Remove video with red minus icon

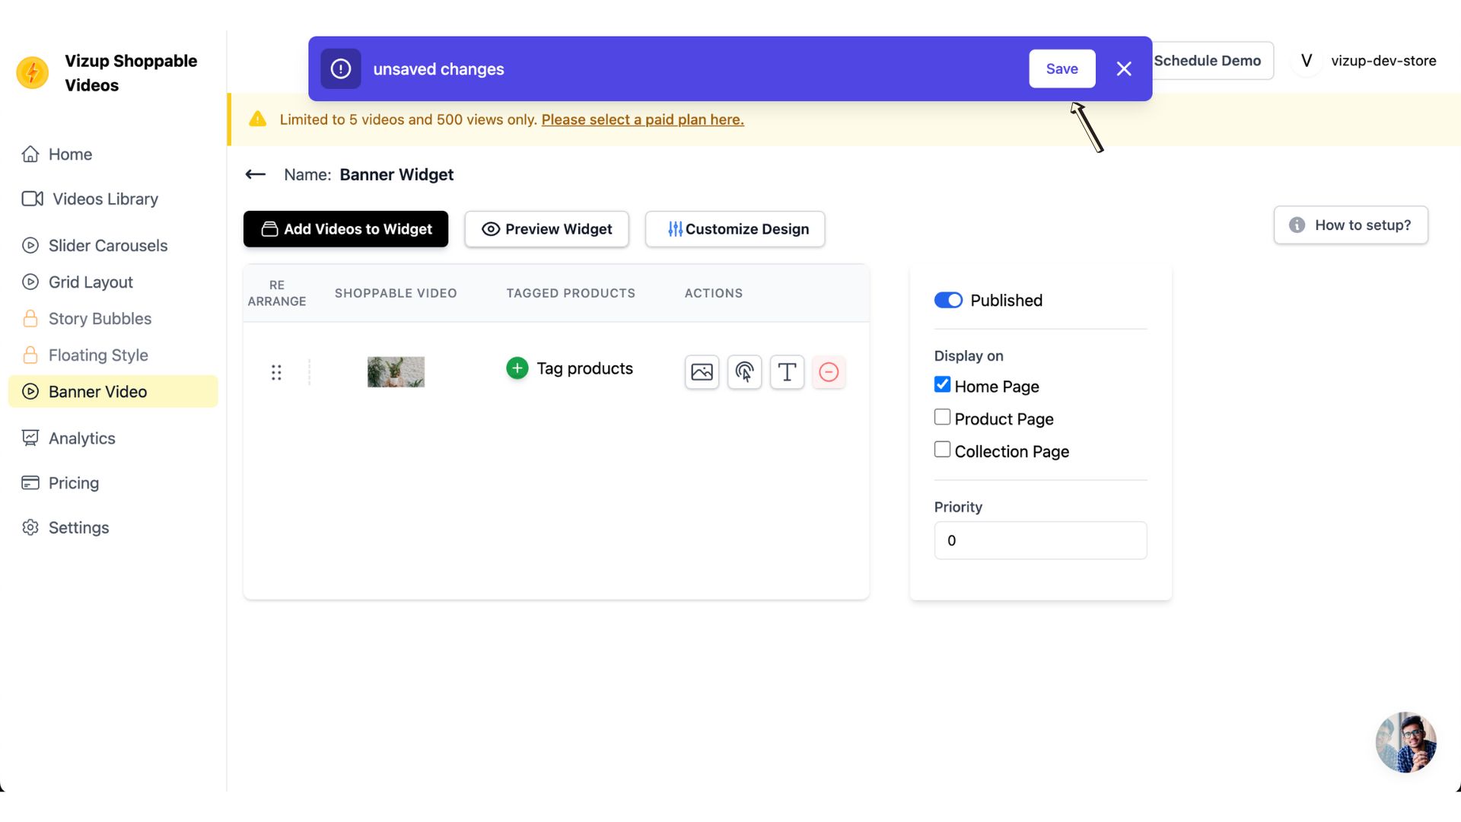[829, 372]
